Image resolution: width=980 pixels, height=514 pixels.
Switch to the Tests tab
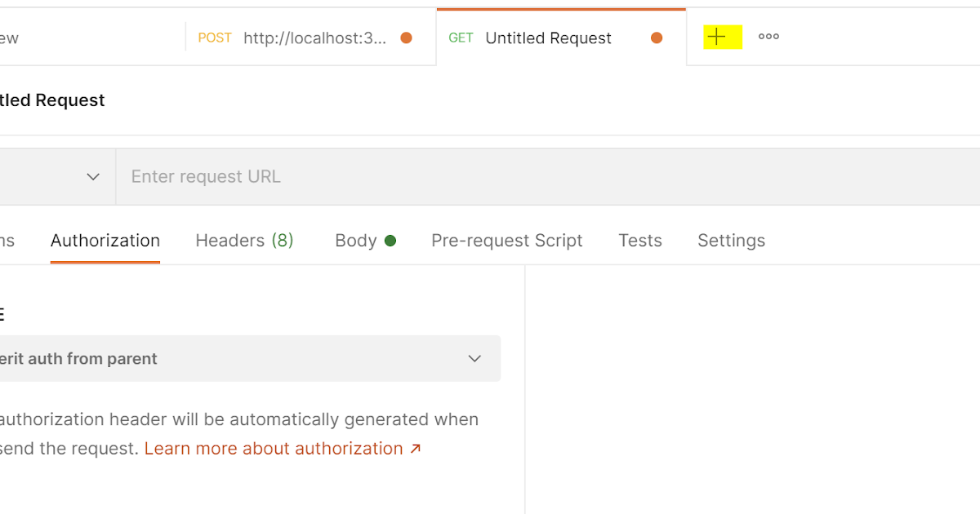click(x=639, y=240)
